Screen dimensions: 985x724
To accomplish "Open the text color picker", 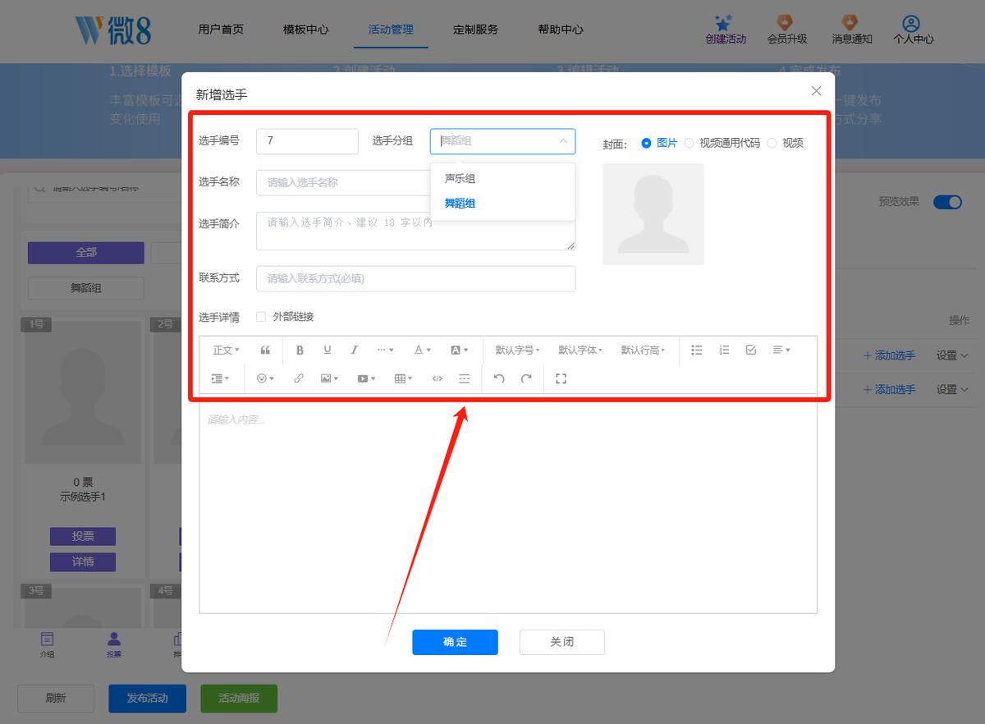I will 422,351.
